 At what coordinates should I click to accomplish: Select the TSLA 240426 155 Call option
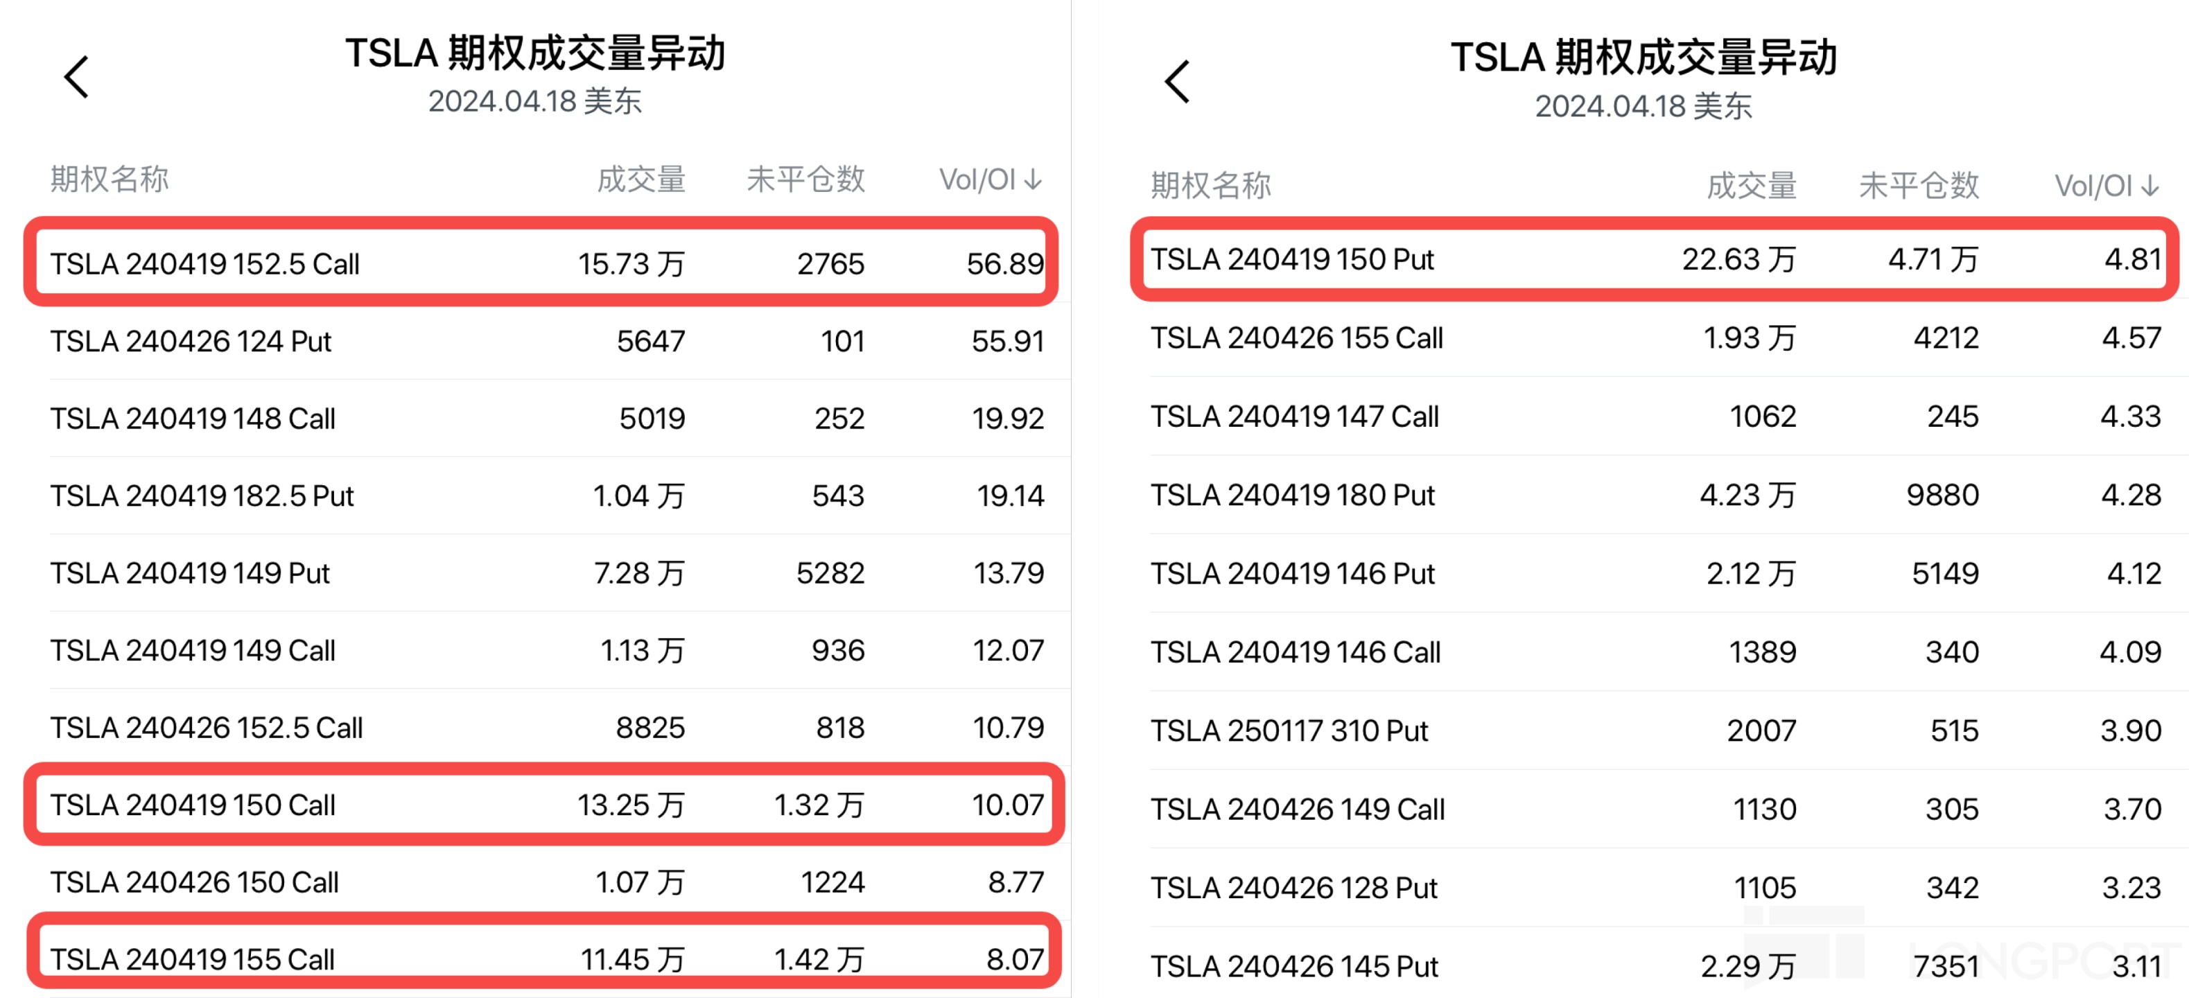point(1297,338)
